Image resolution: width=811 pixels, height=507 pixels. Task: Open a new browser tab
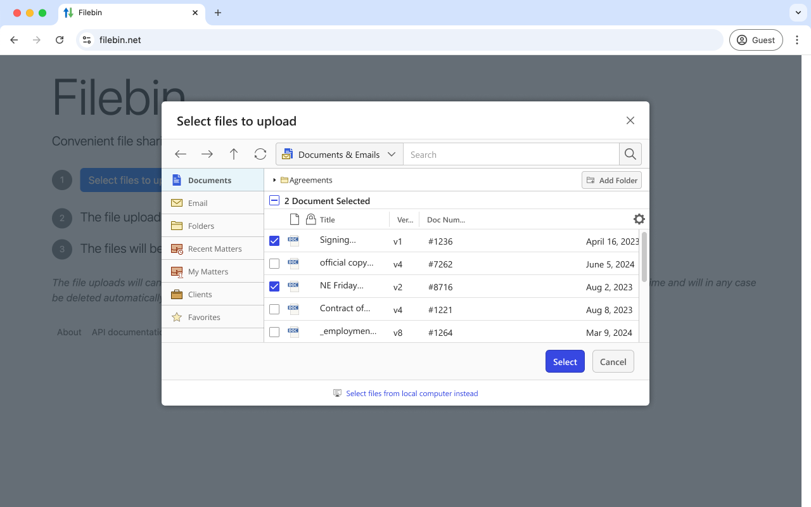[x=218, y=13]
